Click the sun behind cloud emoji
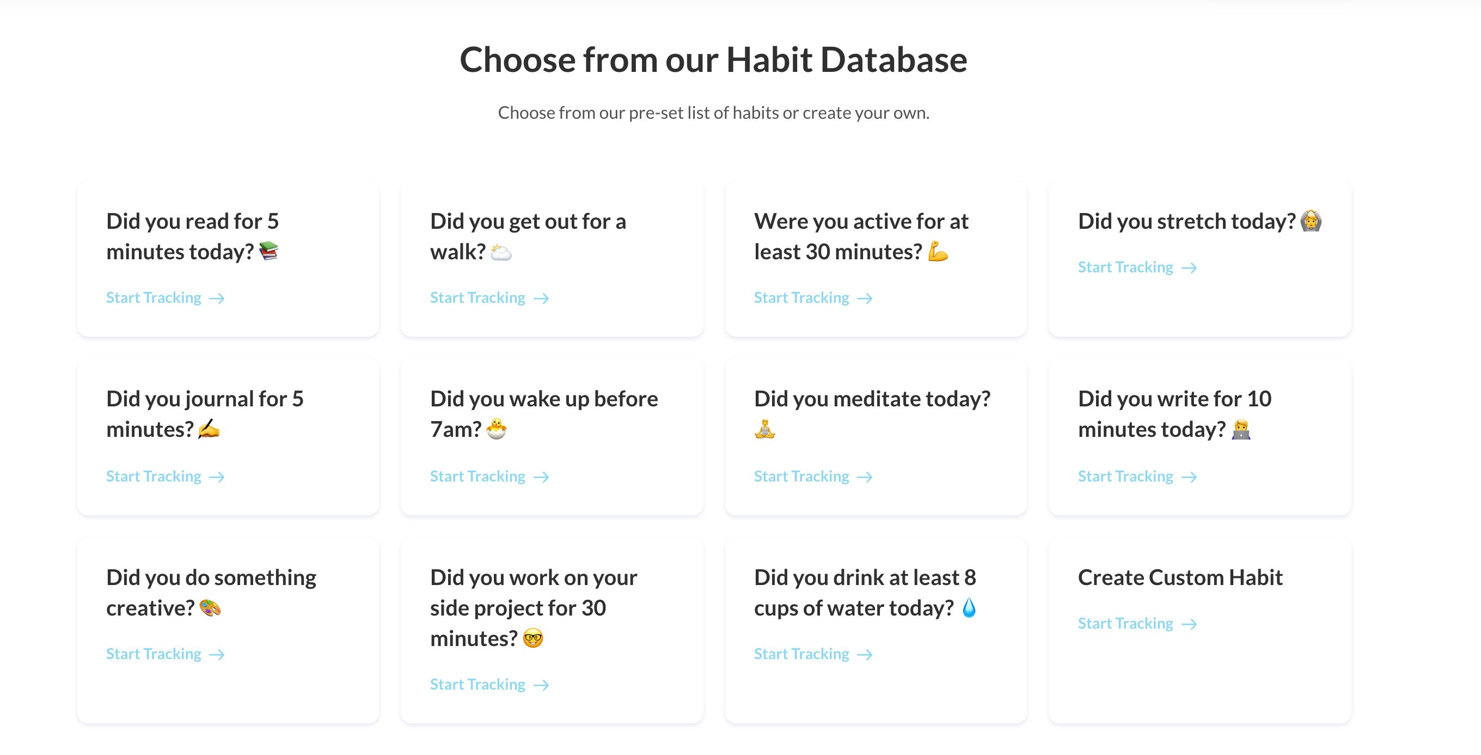The width and height of the screenshot is (1481, 755). [501, 252]
